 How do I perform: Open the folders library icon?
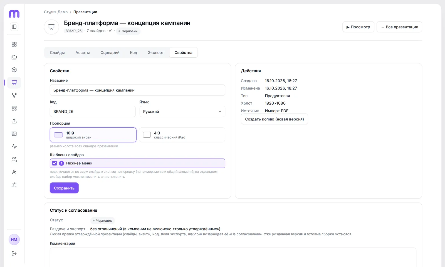point(14,57)
